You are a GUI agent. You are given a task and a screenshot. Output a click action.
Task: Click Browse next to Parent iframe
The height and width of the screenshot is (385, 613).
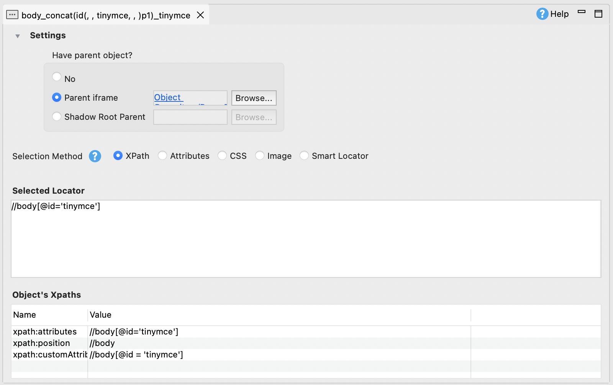tap(253, 98)
